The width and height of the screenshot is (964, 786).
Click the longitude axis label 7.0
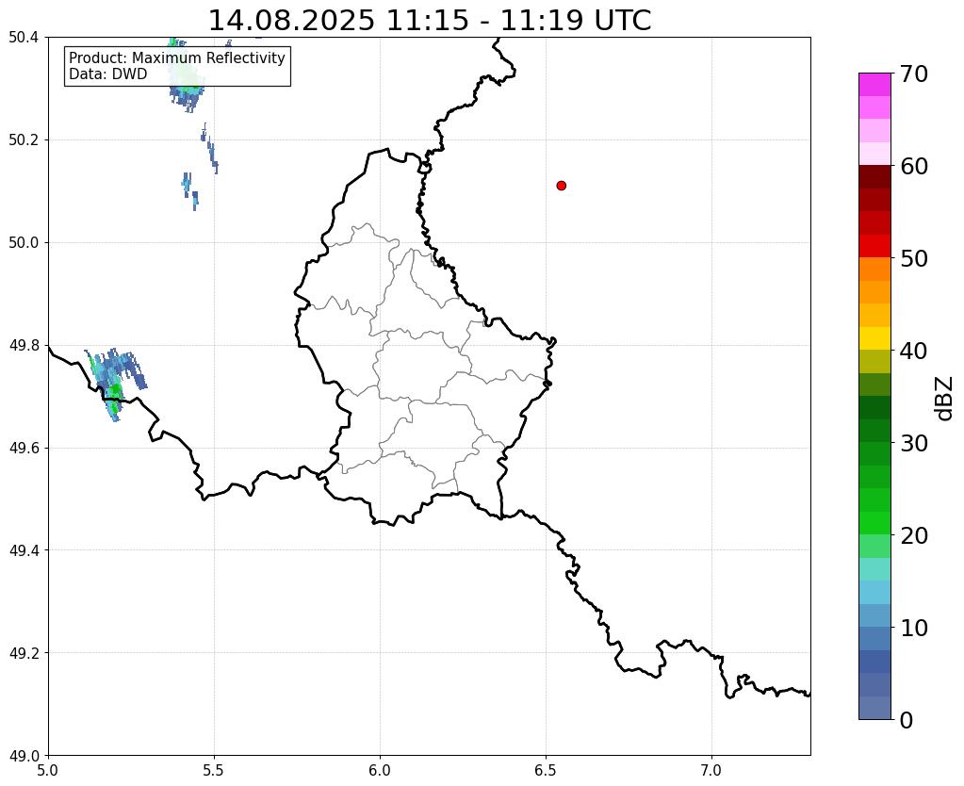pyautogui.click(x=712, y=770)
